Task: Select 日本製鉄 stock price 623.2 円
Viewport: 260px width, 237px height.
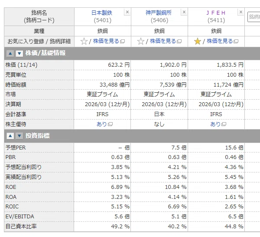Action: 119,65
